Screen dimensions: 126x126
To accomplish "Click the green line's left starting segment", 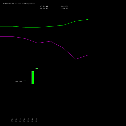I will click(6, 26).
